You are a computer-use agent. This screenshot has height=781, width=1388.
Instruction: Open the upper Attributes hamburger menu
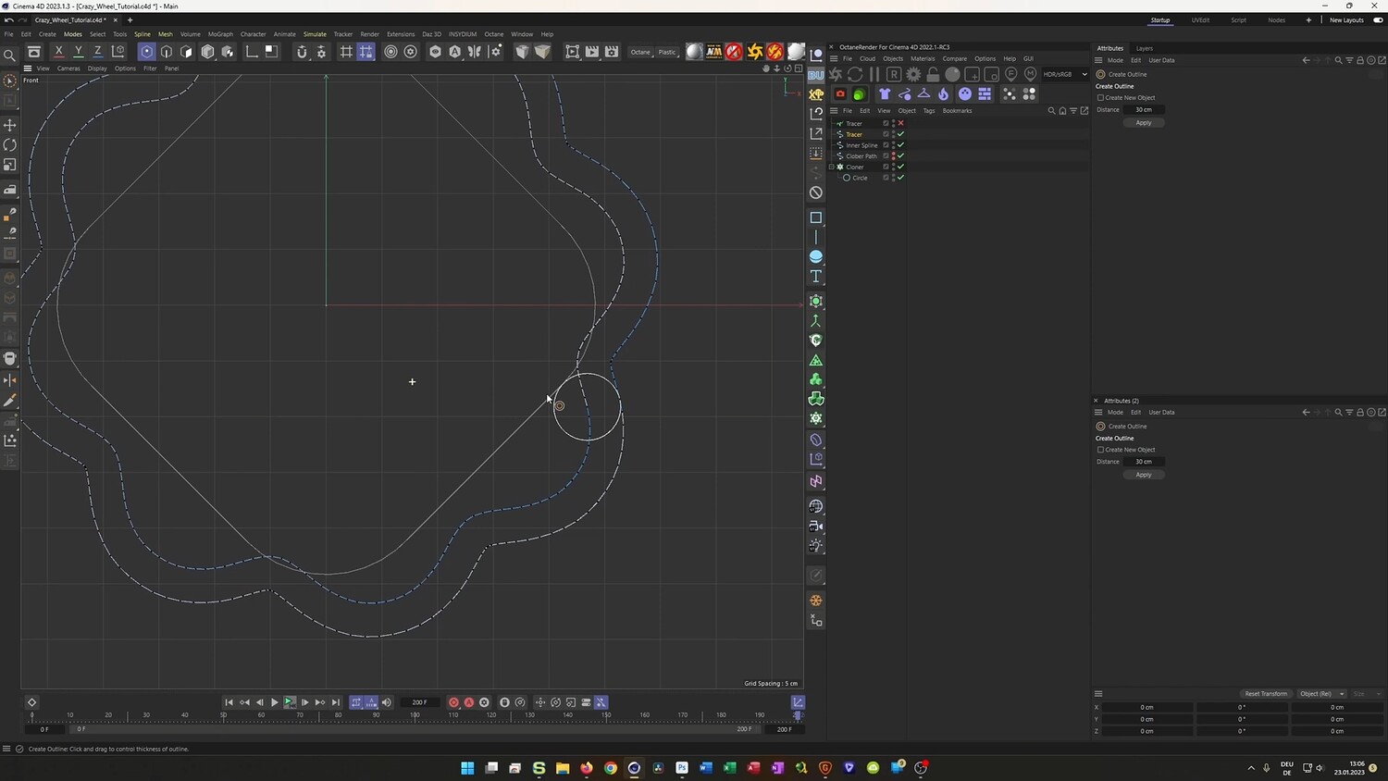click(x=1098, y=60)
